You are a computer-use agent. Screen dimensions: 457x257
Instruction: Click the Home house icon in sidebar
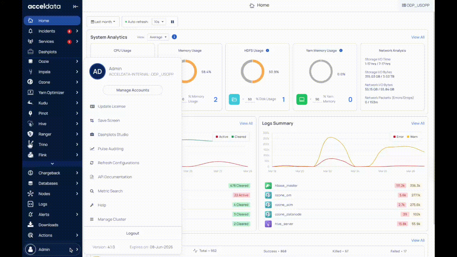(x=31, y=21)
